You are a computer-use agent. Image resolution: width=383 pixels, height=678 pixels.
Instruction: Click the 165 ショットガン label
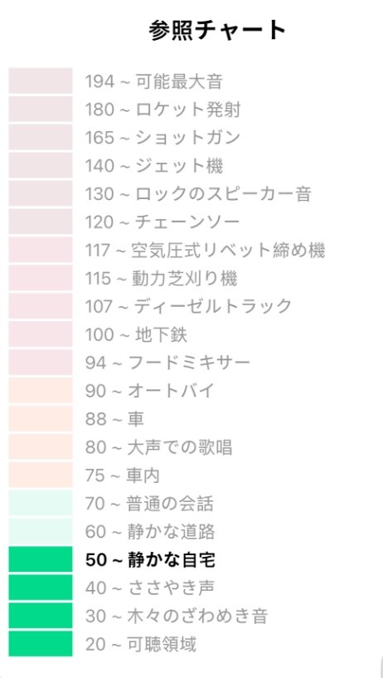point(162,138)
